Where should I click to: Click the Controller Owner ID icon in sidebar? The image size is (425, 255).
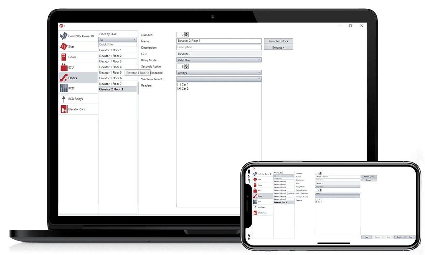click(63, 36)
